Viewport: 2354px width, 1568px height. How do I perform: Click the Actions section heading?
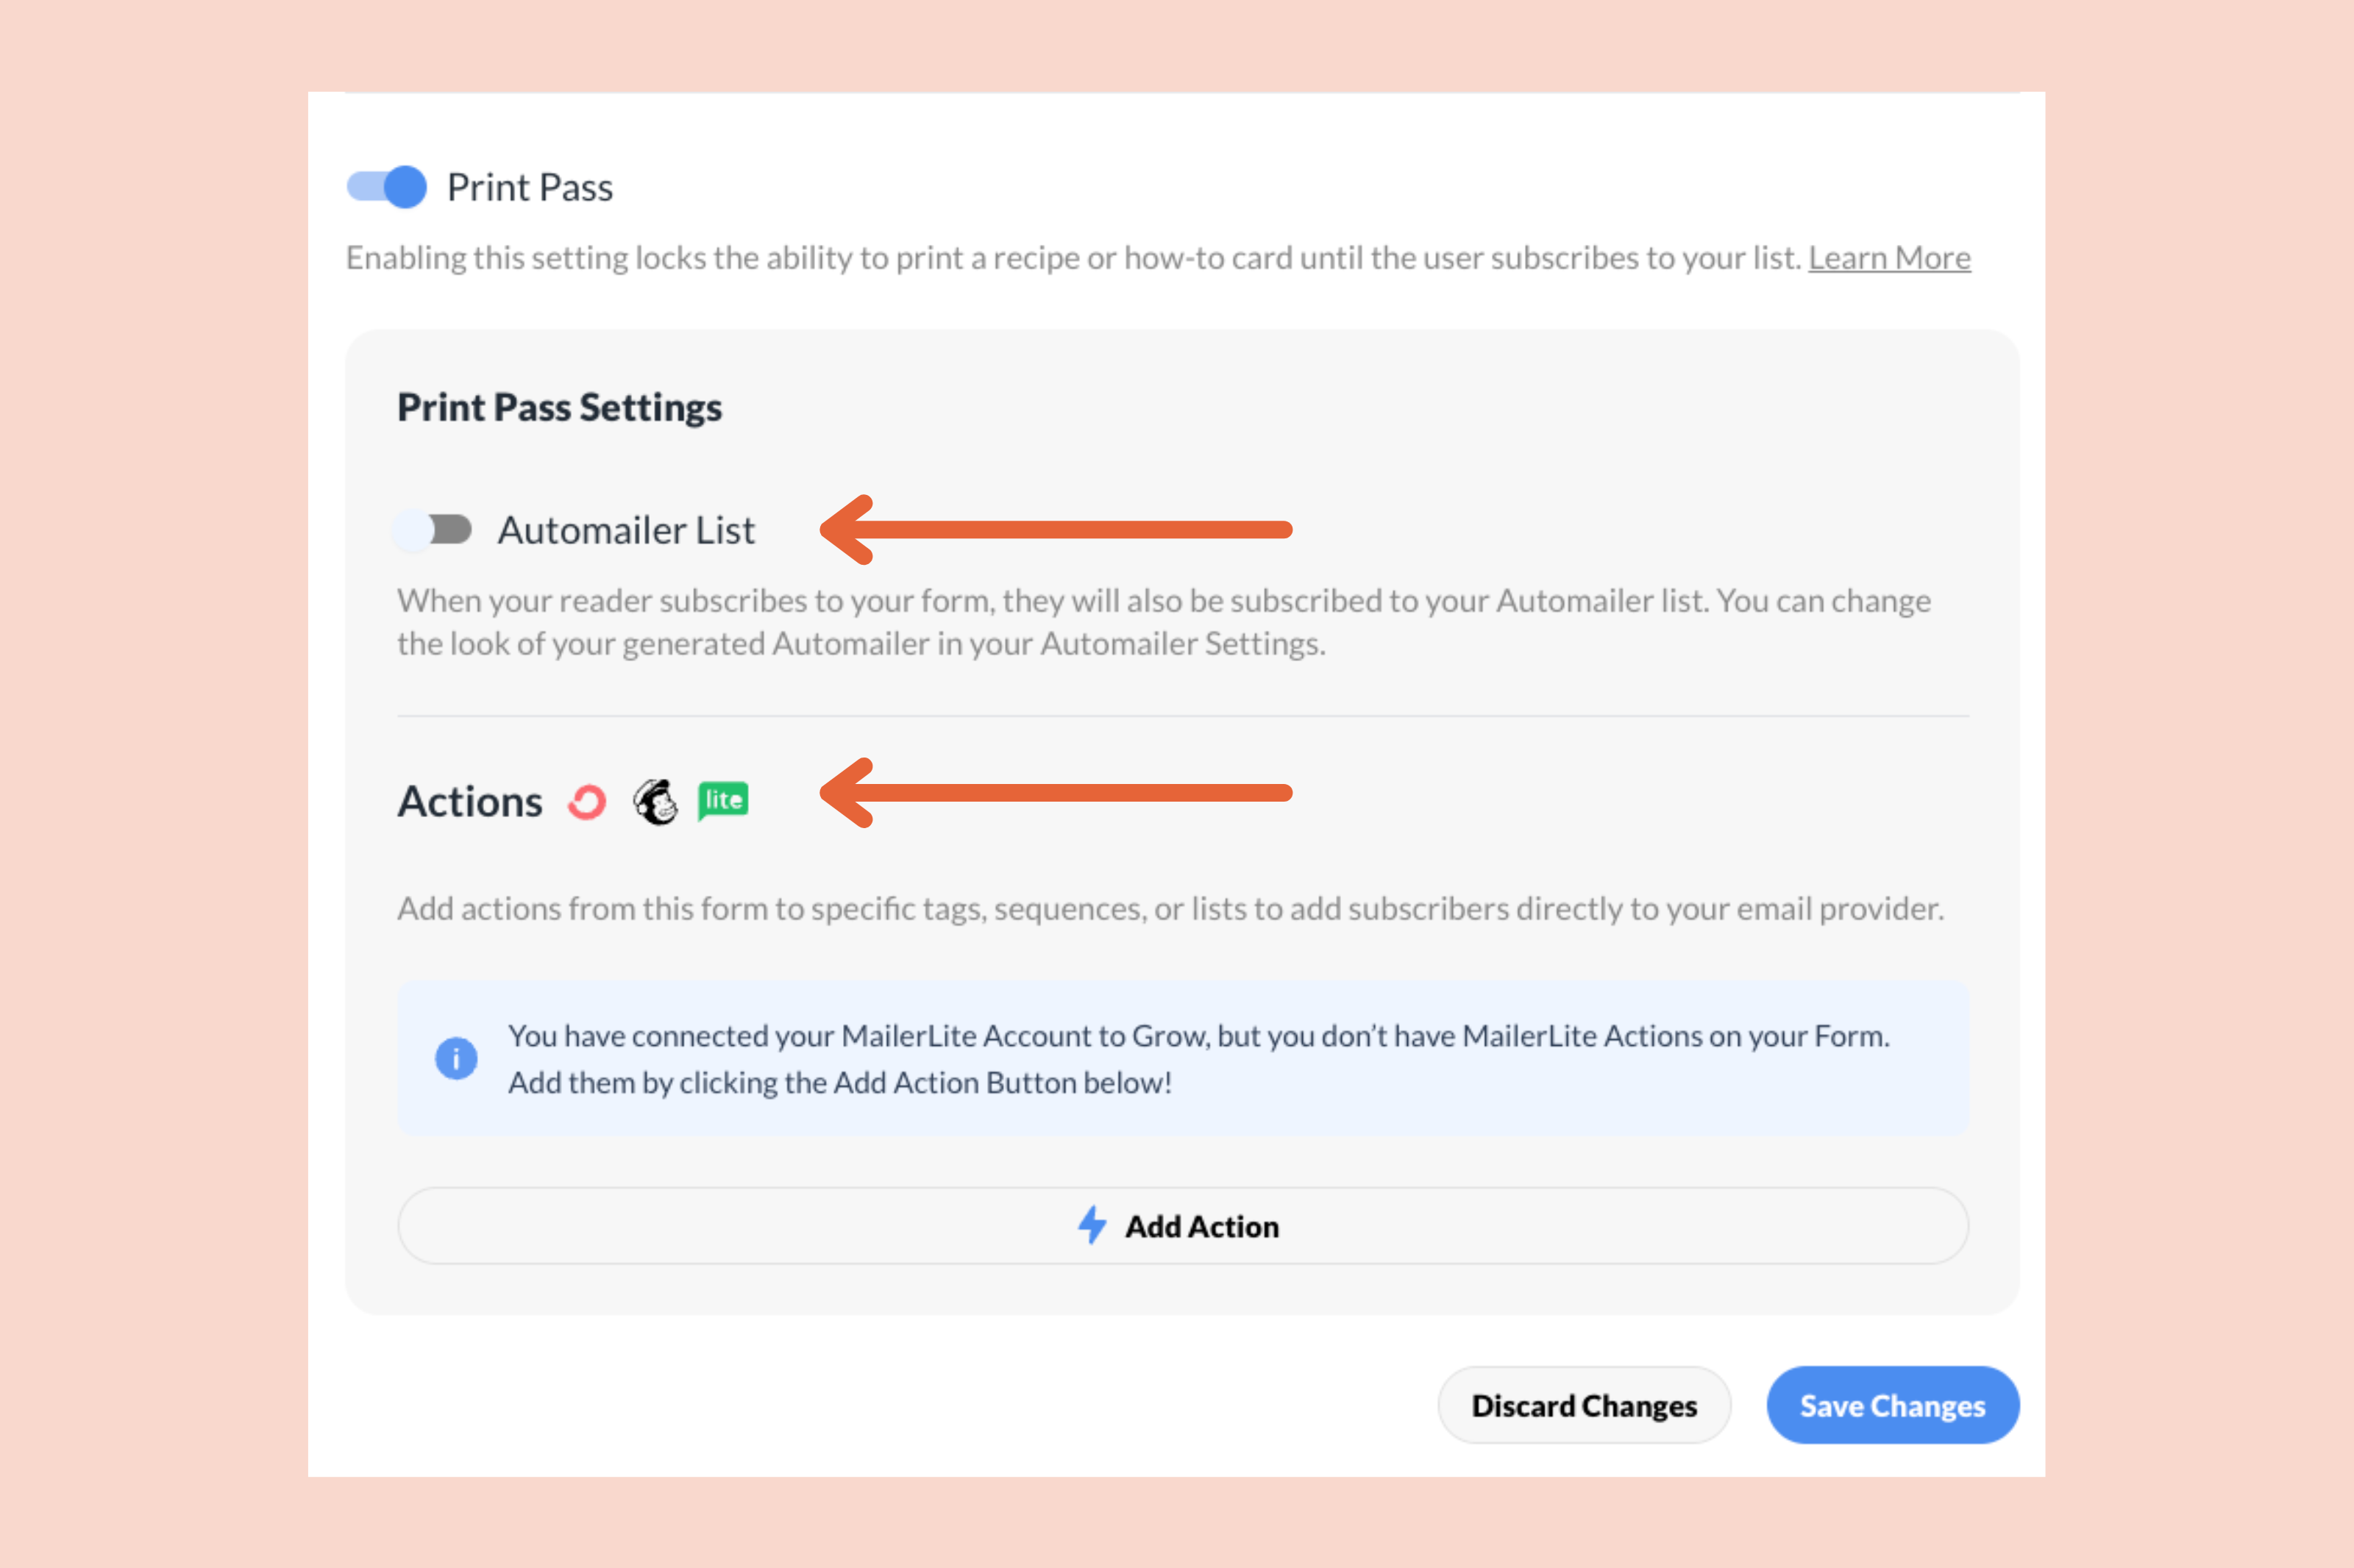coord(469,800)
